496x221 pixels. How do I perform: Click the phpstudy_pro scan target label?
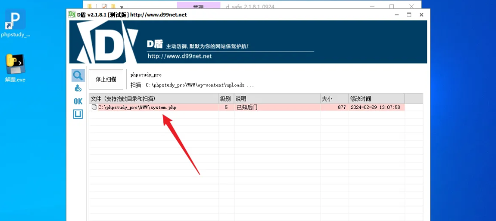pyautogui.click(x=146, y=75)
